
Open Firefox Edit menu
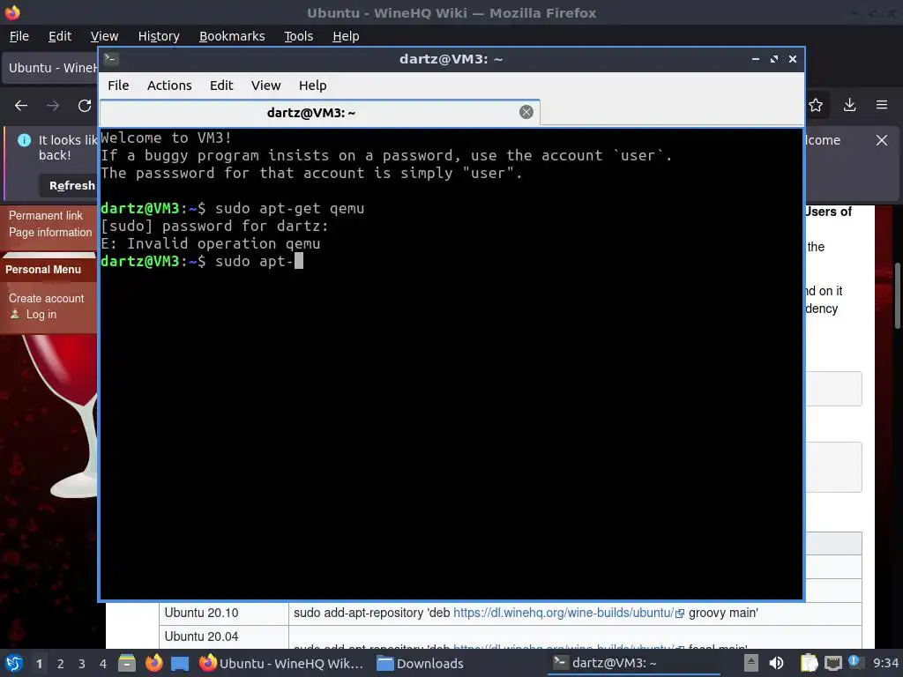pyautogui.click(x=60, y=36)
